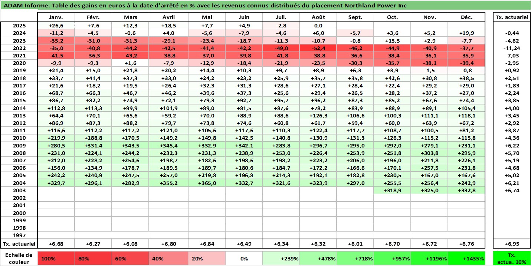Select the Févr. column header

coord(94,17)
